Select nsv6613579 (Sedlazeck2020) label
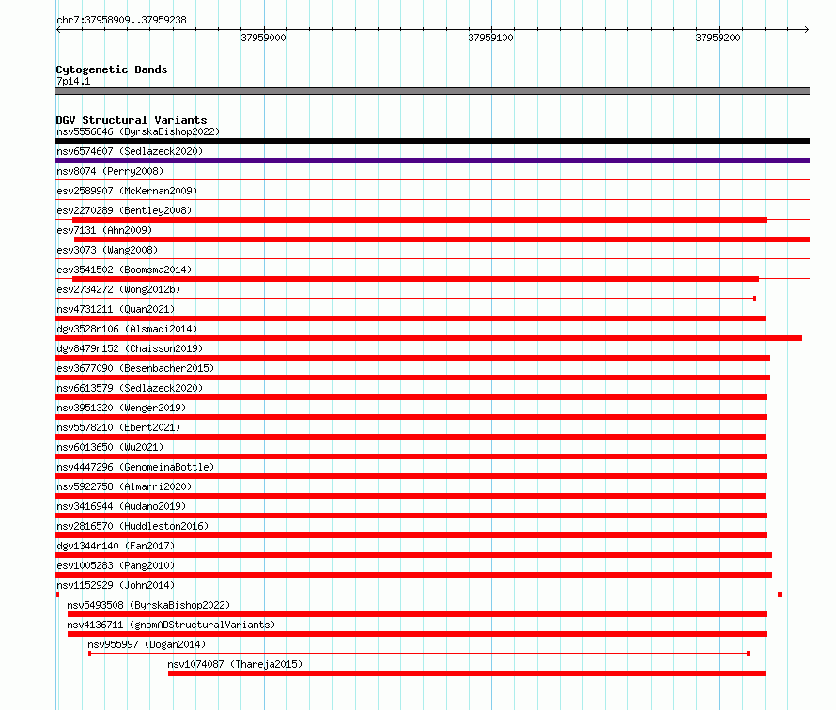 pos(130,388)
